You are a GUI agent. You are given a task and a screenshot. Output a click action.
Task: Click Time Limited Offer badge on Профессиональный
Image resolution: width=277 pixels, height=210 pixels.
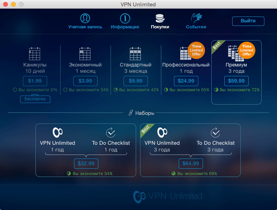pos(196,50)
